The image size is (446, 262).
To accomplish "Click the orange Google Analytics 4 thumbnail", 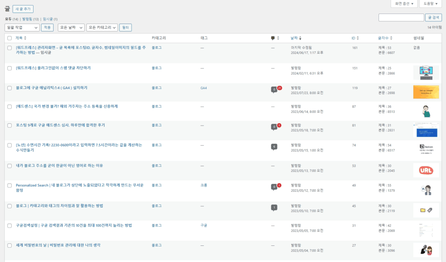I will click(426, 92).
